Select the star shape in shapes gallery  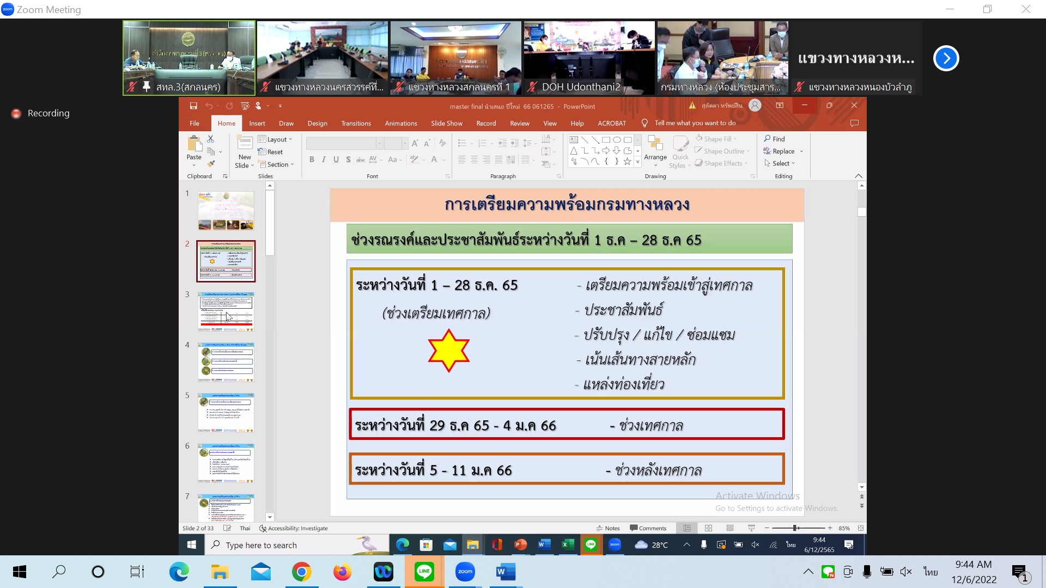(628, 162)
